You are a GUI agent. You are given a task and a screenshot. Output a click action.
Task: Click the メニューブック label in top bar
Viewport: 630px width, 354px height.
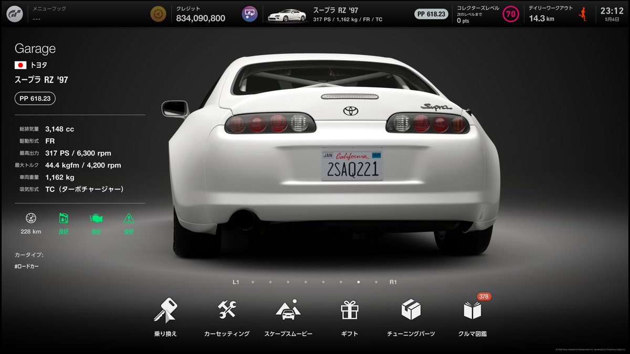click(x=48, y=9)
